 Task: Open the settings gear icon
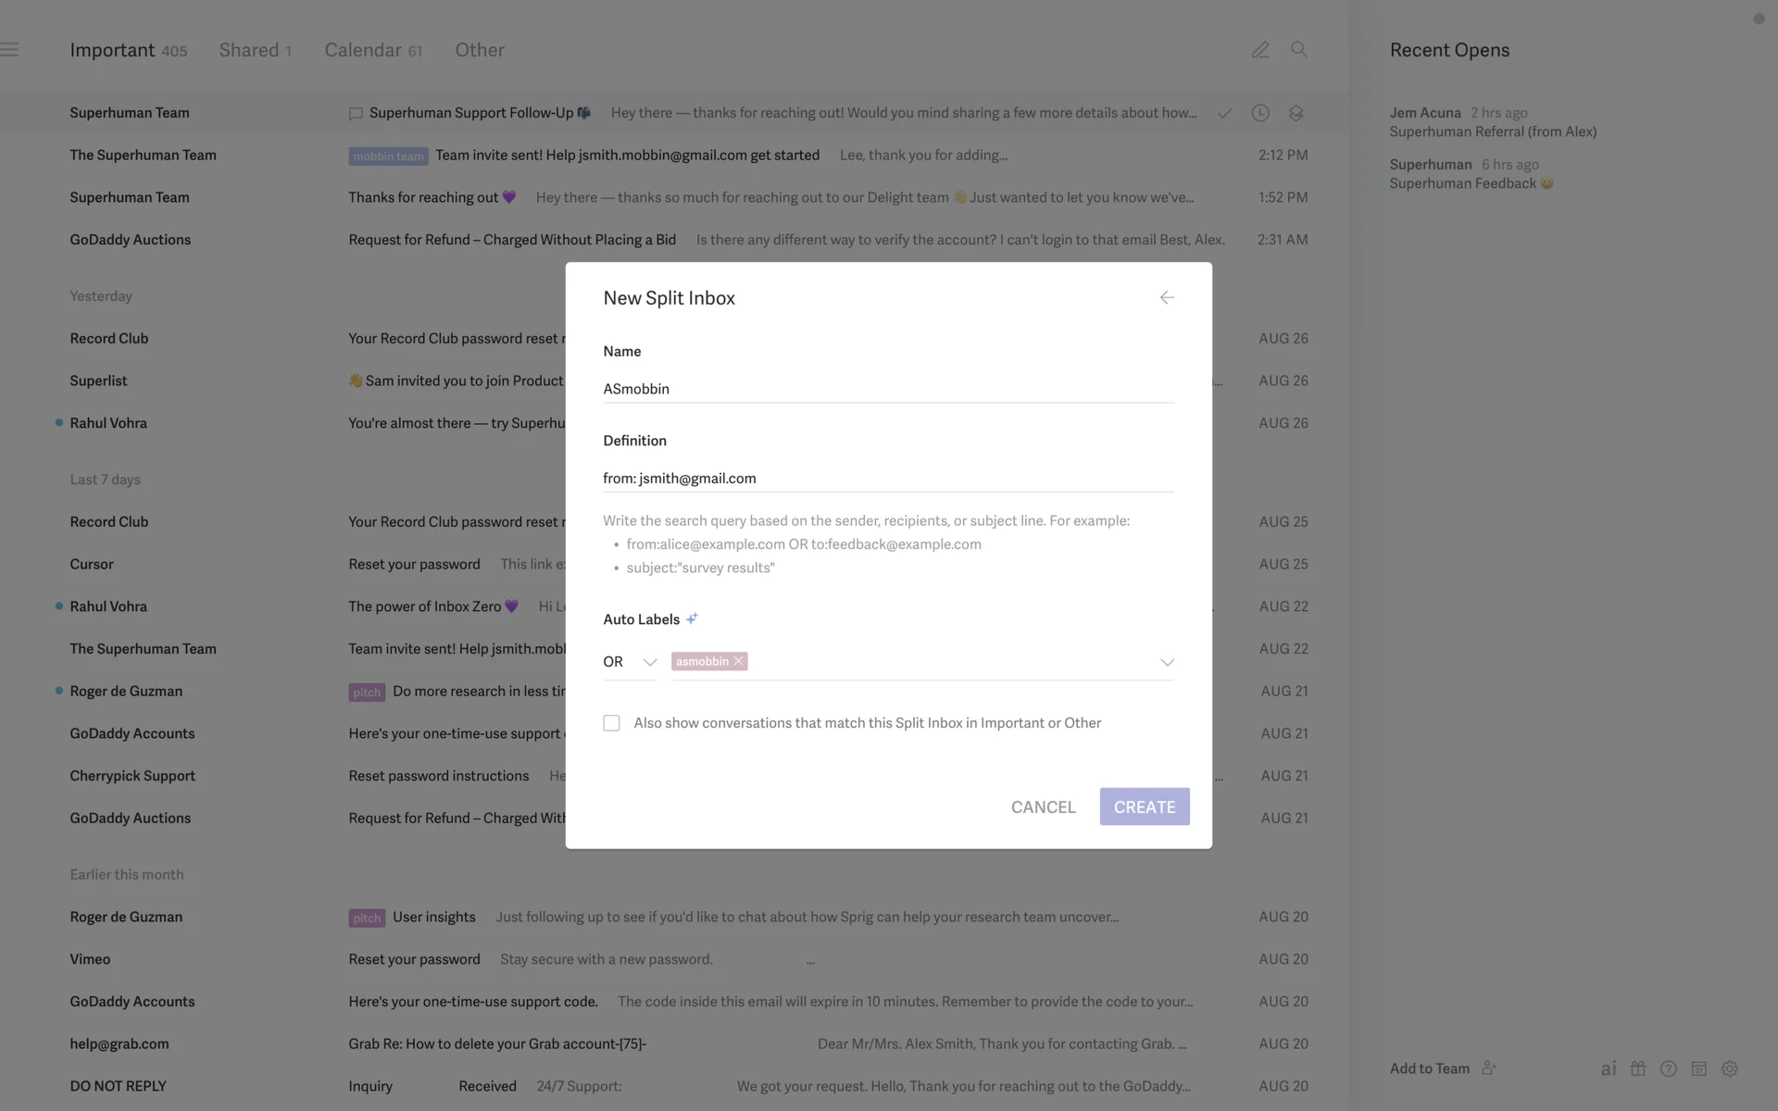coord(1729,1068)
